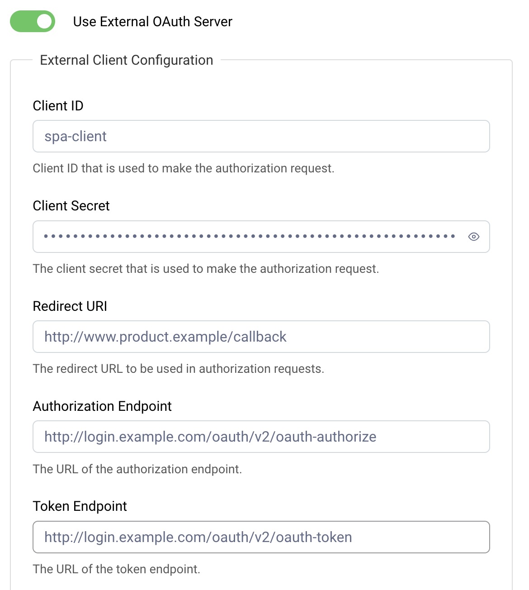The width and height of the screenshot is (529, 590).
Task: Show the hidden client secret using the eye toggle
Action: coord(473,237)
